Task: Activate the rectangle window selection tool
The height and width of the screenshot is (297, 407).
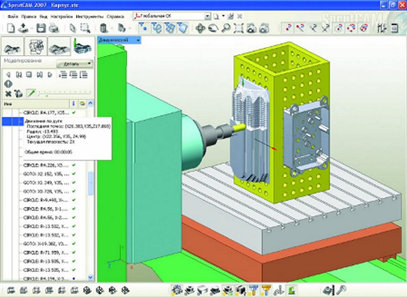Action: (85, 28)
